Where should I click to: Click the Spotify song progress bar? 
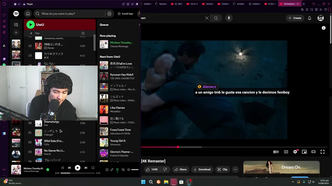tap(78, 173)
